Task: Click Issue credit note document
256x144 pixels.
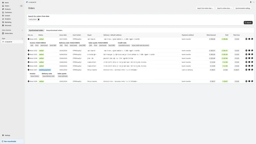Action: coord(140,45)
